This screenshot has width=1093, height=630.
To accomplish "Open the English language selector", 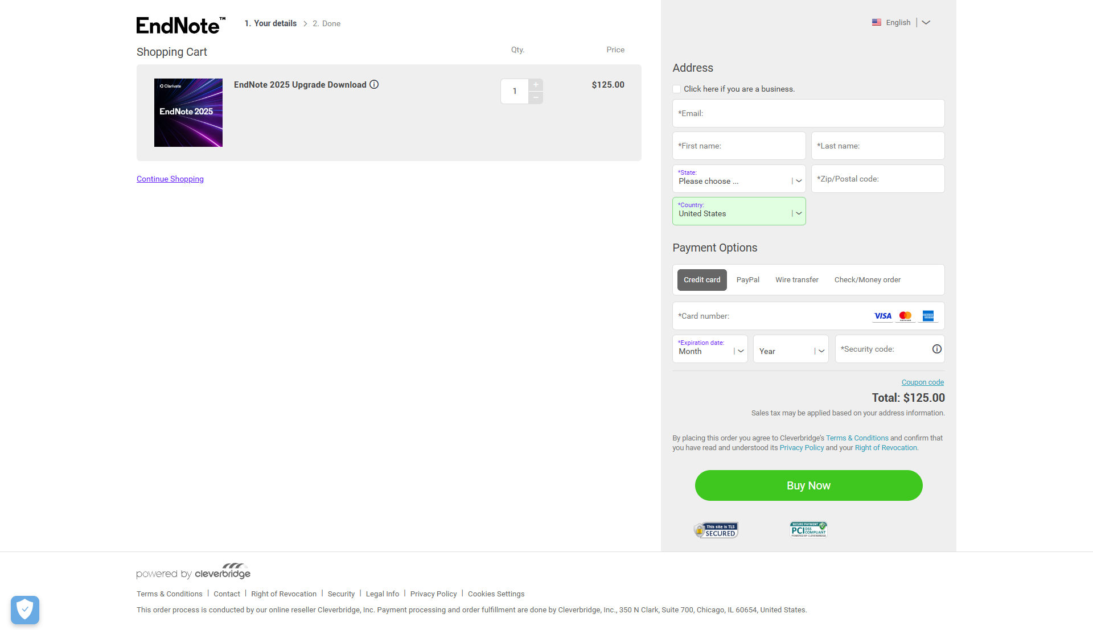I will pyautogui.click(x=901, y=23).
